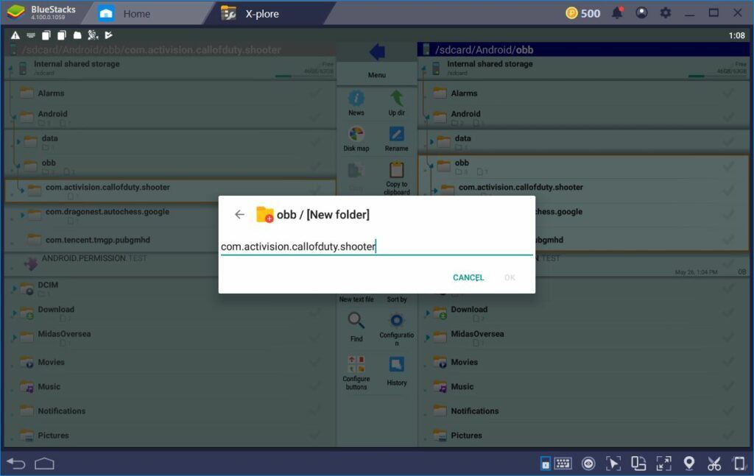The width and height of the screenshot is (754, 476).
Task: Click the scissors screenshot icon
Action: (714, 463)
